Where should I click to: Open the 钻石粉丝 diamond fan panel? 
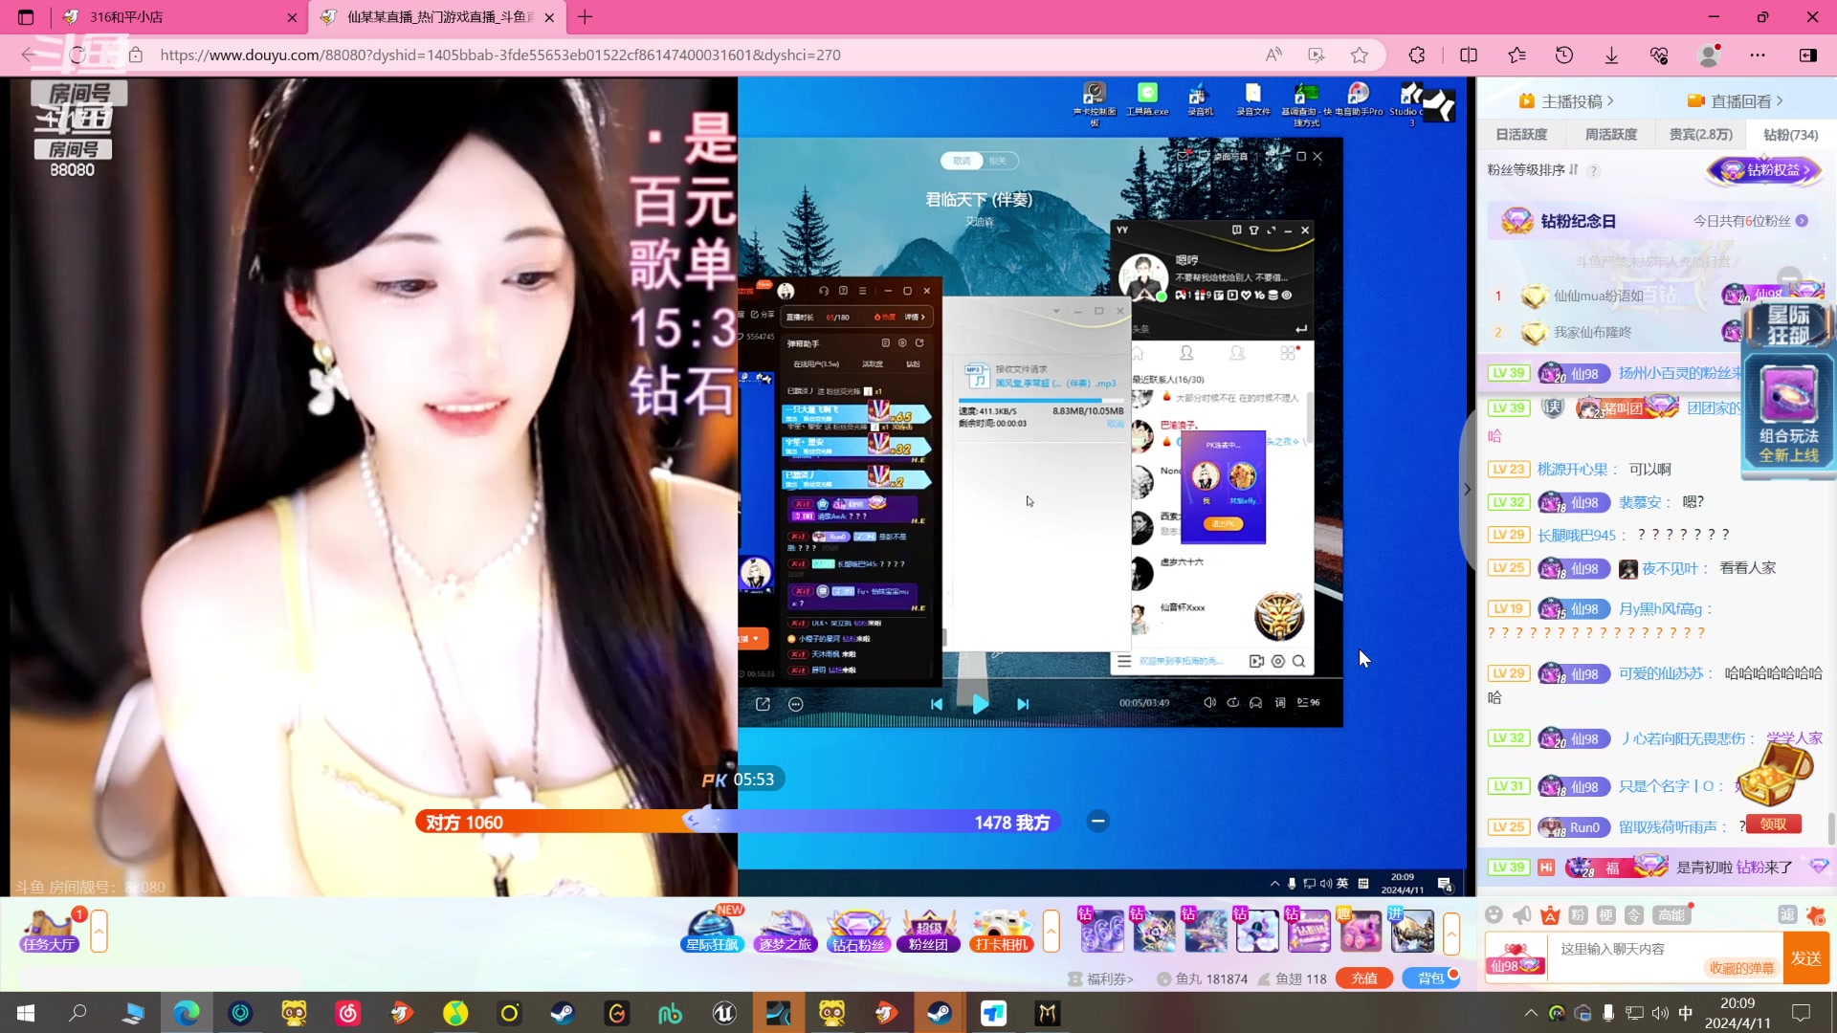857,930
